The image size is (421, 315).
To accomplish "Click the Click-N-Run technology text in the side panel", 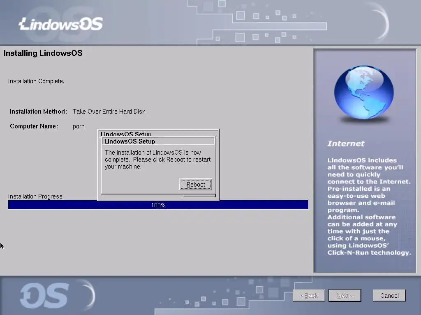I will [x=369, y=253].
